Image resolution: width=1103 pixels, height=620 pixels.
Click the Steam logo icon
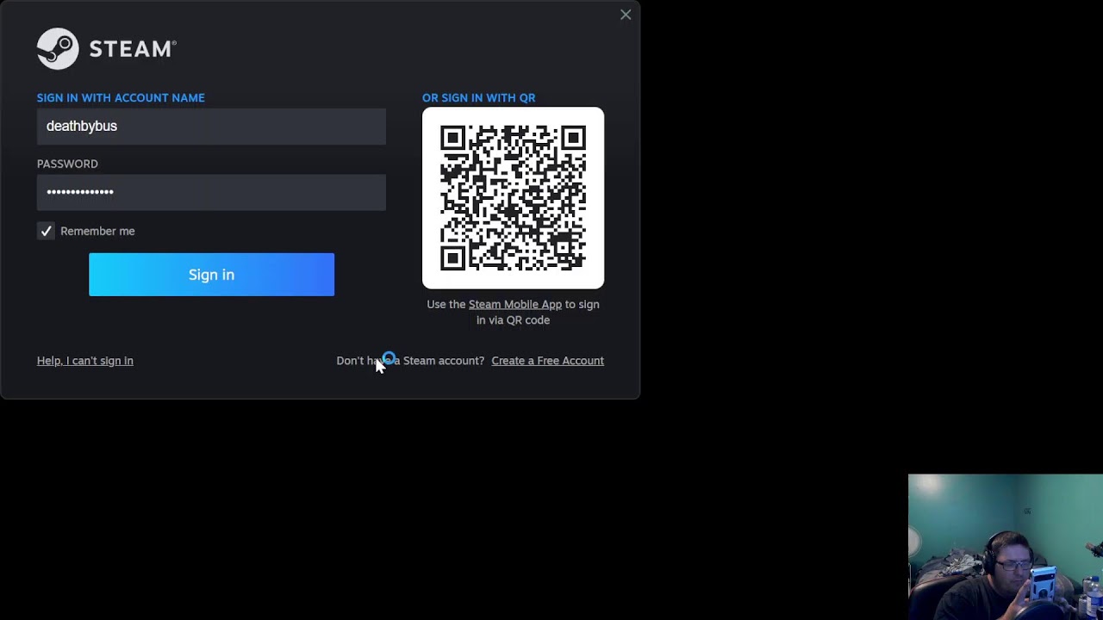[x=58, y=48]
